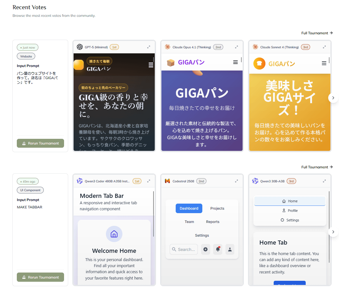The width and height of the screenshot is (339, 290).
Task: Expand the Qwen3 30B-A3B preview card
Action: click(x=324, y=181)
